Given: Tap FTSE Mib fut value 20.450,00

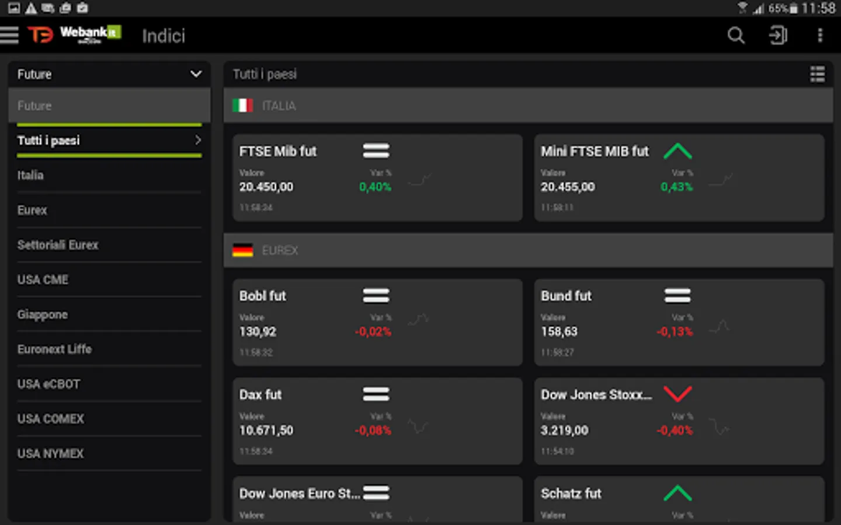Looking at the screenshot, I should [266, 187].
